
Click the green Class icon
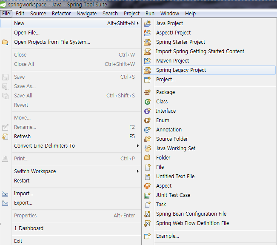147,102
